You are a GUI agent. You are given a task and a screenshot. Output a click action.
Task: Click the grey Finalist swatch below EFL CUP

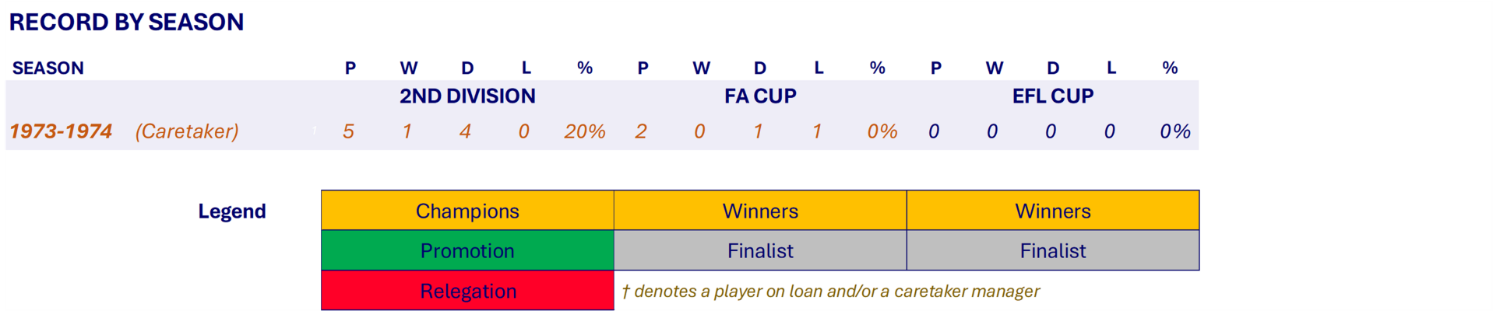pos(1053,250)
